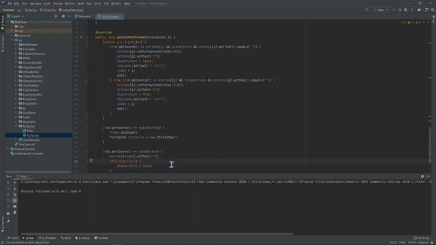Click the Build project hammer icon
This screenshot has height=245, width=436.
tap(367, 10)
